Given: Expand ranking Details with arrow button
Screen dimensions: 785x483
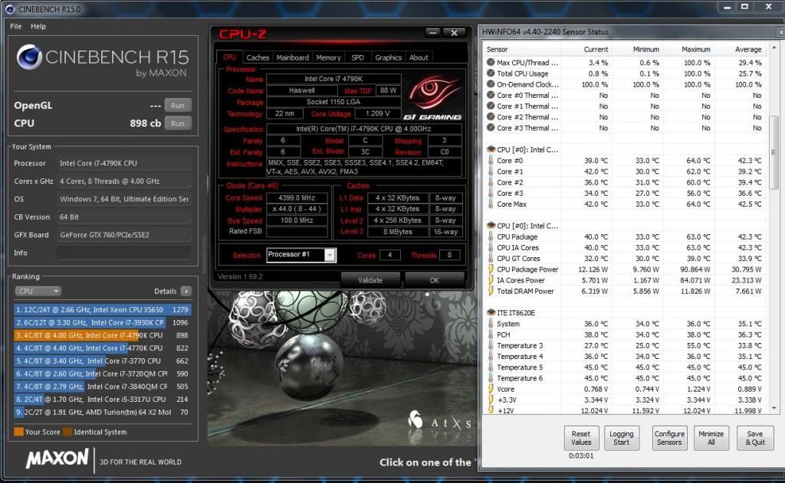Looking at the screenshot, I should click(186, 292).
